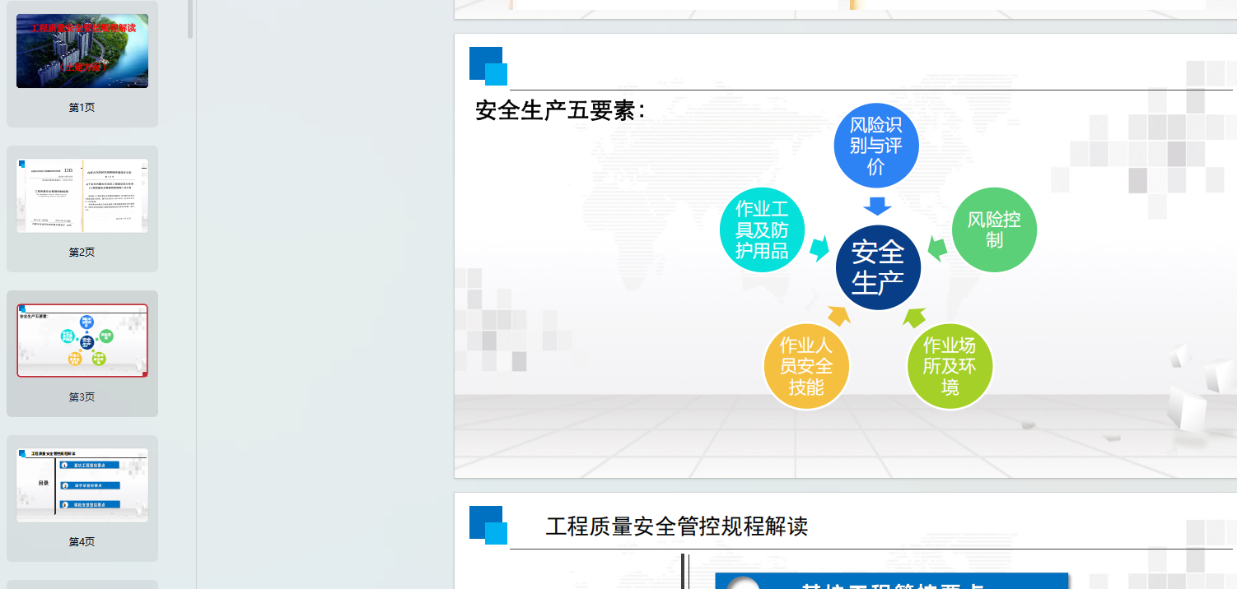Click the lime arrow above 作业场所及环境
This screenshot has width=1237, height=589.
(914, 317)
